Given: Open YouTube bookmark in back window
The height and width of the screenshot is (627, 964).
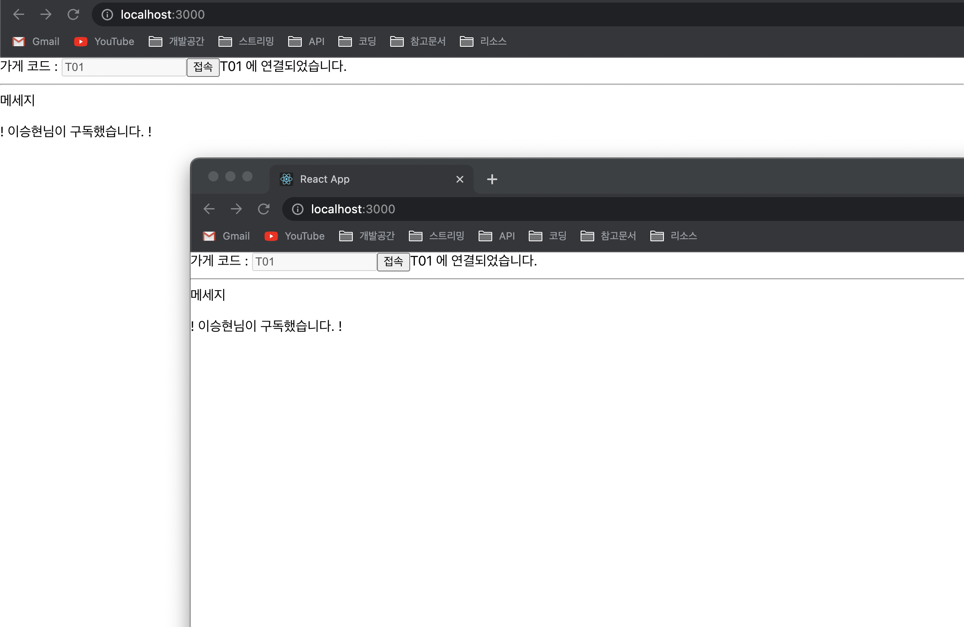Looking at the screenshot, I should coord(104,42).
